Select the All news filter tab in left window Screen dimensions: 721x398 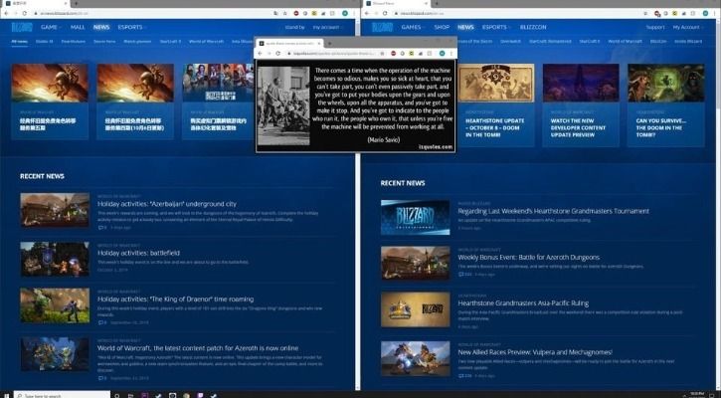click(x=19, y=42)
